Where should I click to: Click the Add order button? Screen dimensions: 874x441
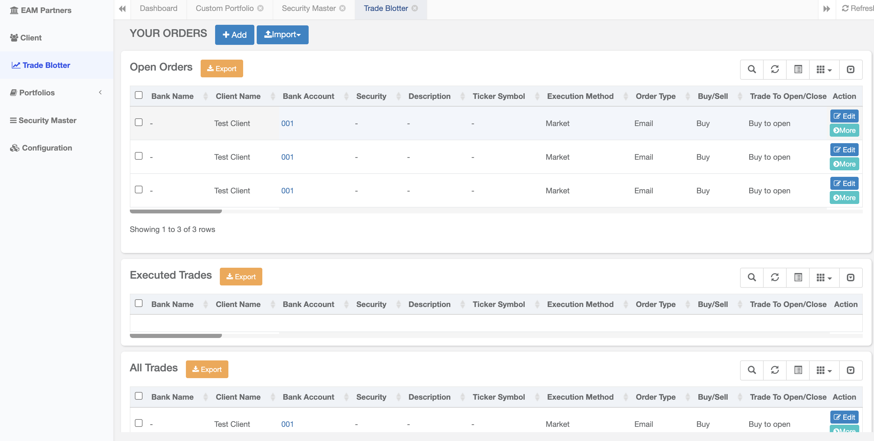(235, 35)
